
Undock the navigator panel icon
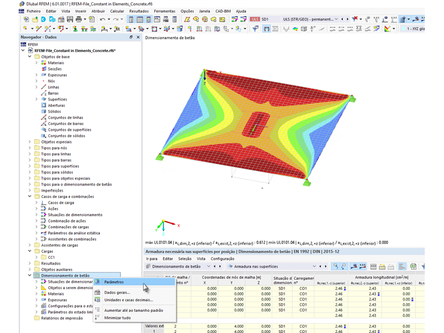point(131,37)
